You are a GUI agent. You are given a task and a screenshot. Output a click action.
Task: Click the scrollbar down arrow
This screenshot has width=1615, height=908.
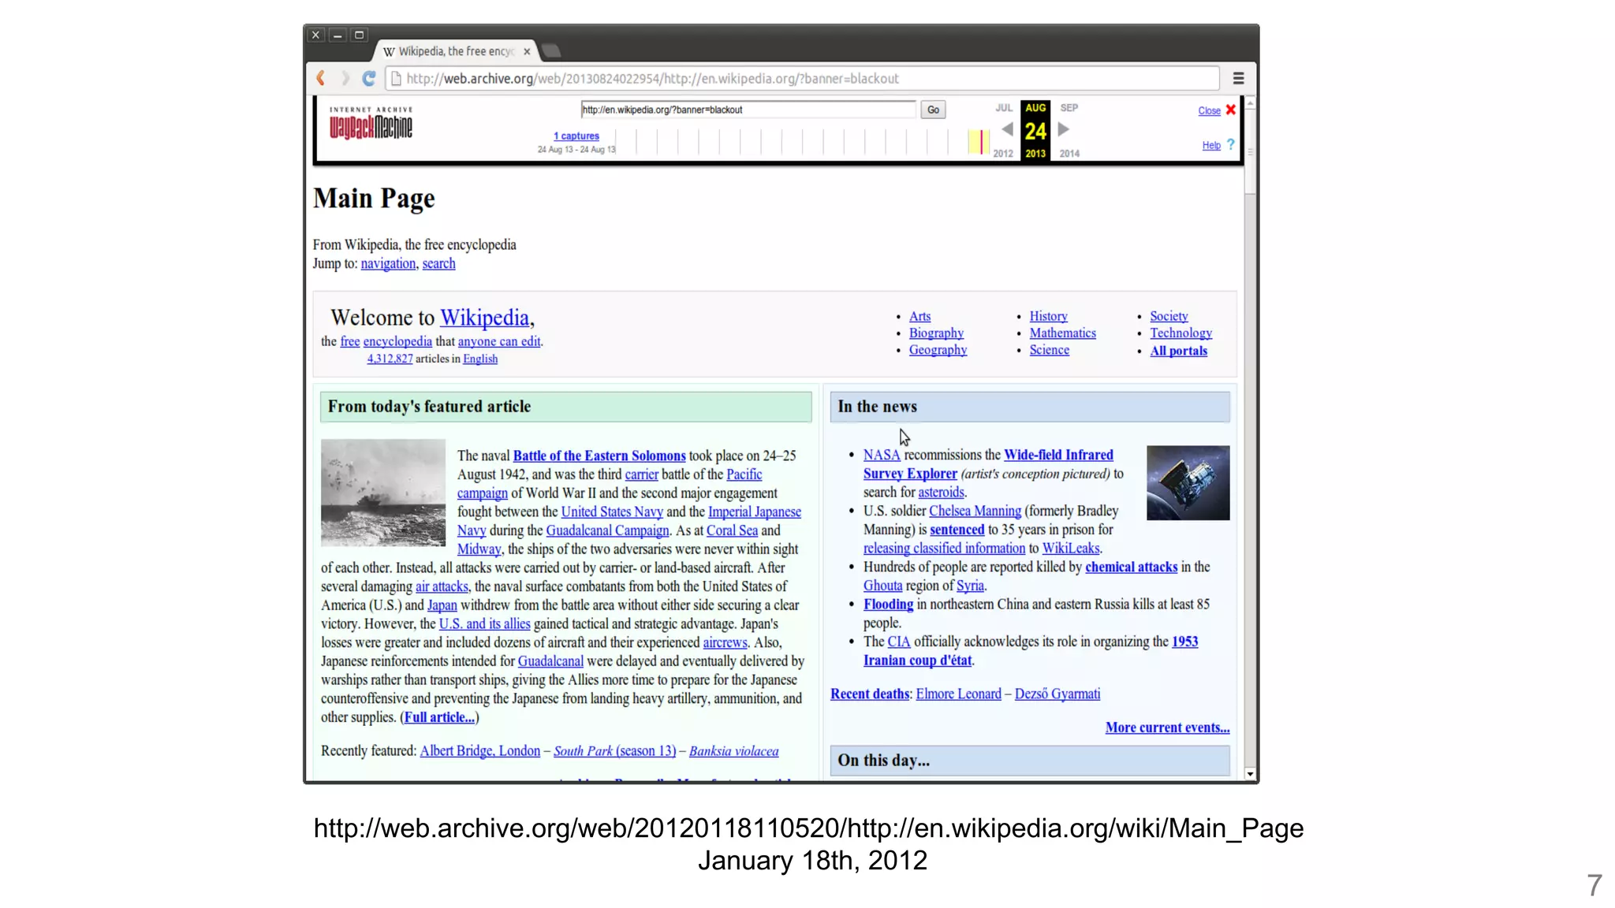[x=1250, y=774]
